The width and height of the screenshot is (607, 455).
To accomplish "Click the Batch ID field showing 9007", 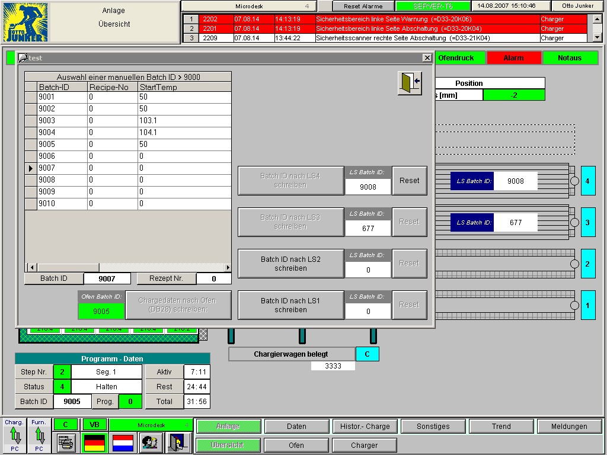I will coord(107,278).
